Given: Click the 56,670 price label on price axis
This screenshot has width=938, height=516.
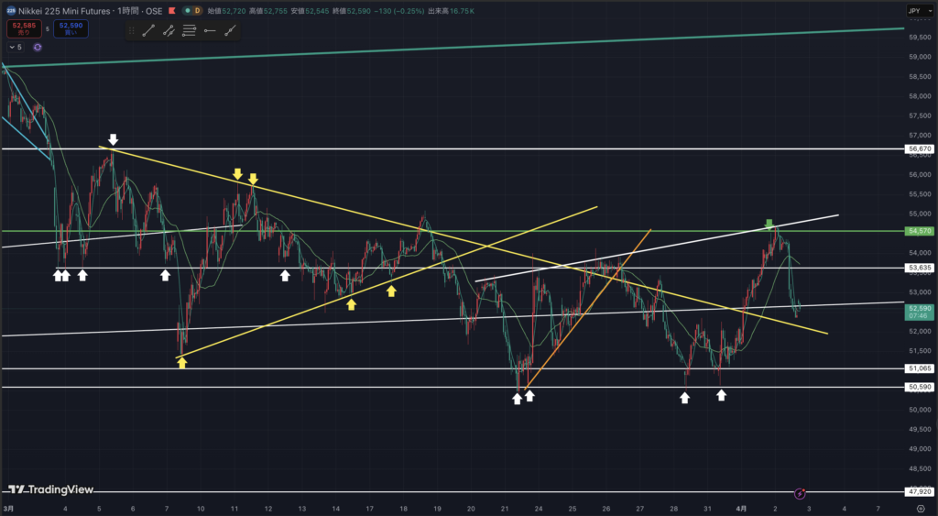Looking at the screenshot, I should point(918,148).
